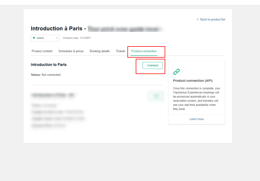Screen dimensions: 260x181
Task: Click the chain link icon
Action: pos(177,72)
